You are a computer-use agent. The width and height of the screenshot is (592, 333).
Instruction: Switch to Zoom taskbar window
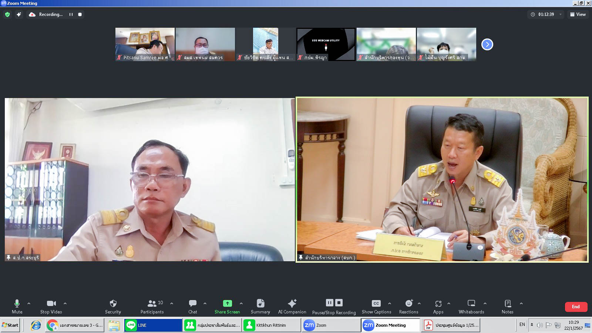point(331,325)
